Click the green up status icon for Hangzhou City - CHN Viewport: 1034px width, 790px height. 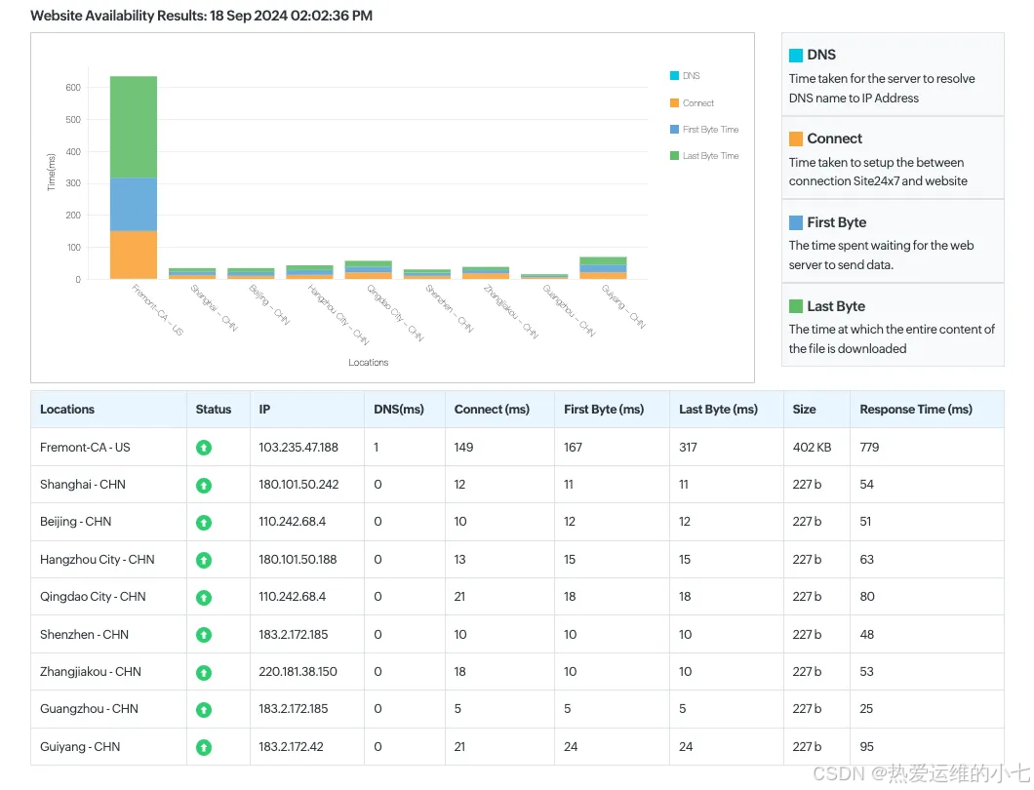(204, 560)
